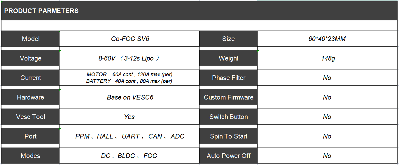
Task: Click the Current label cell
Action: tap(31, 78)
